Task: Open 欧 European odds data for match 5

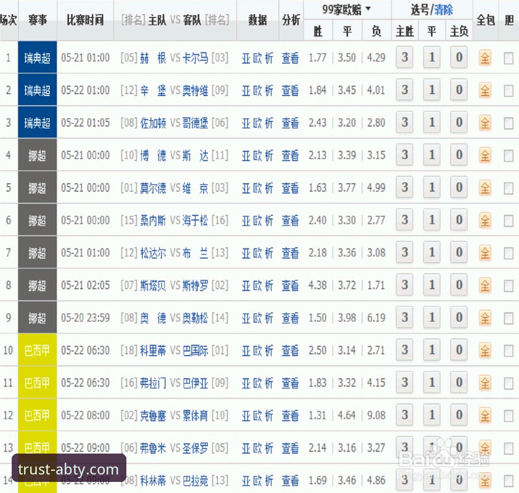Action: tap(258, 188)
